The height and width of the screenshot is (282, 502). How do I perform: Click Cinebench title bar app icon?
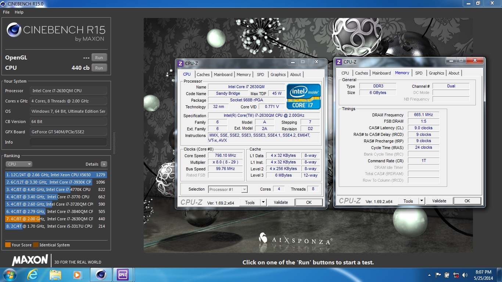[4, 4]
